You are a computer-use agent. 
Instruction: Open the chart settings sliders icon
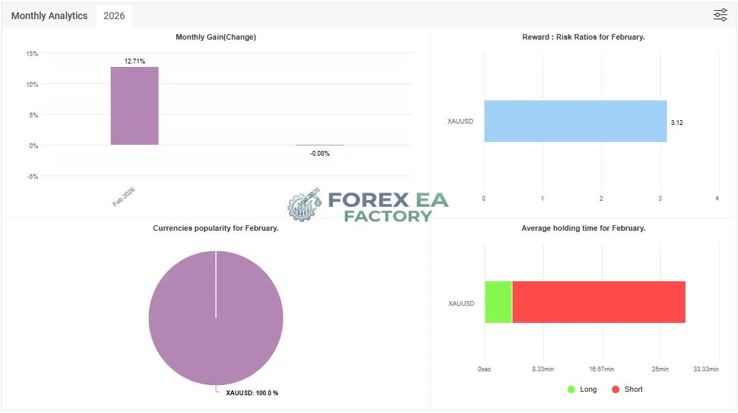720,15
